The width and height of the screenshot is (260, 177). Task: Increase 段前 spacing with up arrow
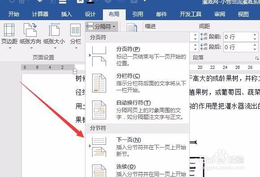point(255,34)
